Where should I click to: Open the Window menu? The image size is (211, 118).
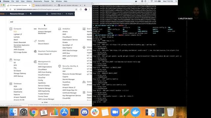coord(59,1)
